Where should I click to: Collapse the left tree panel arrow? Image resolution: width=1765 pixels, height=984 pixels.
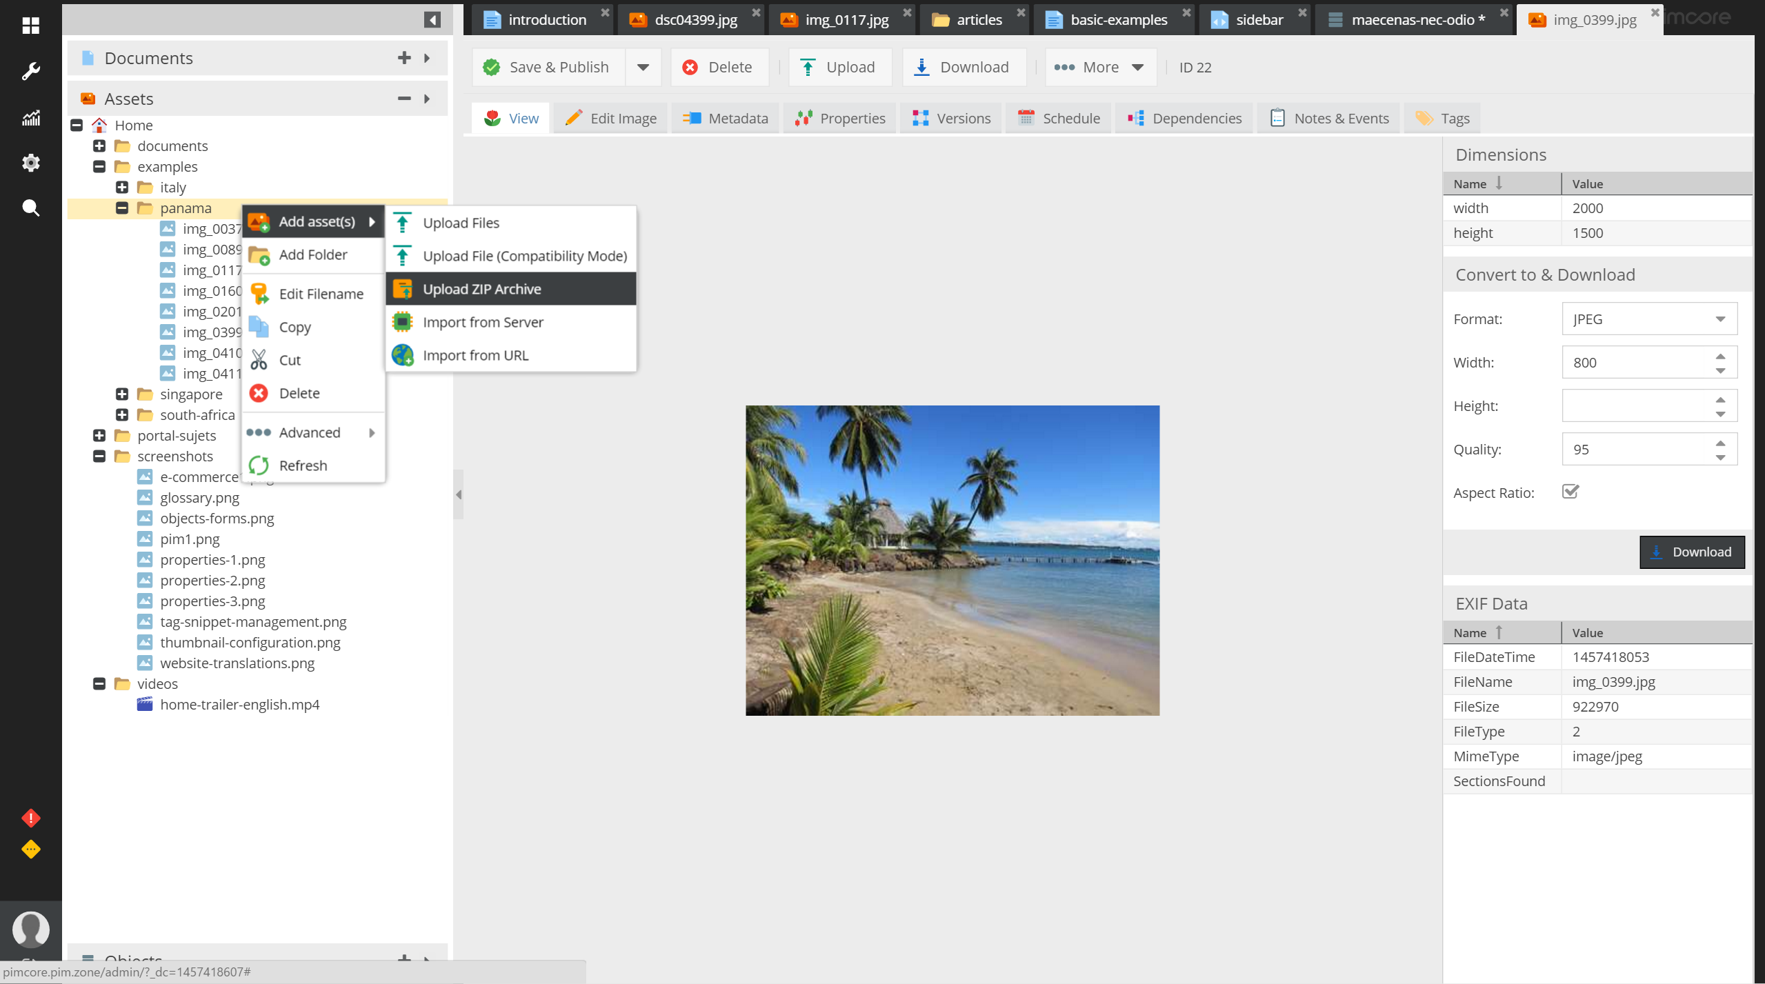coord(432,19)
